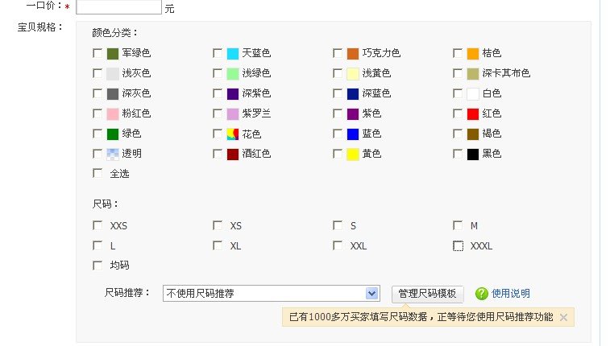Click the 透明 transparent checkered swatch
The height and width of the screenshot is (346, 610).
113,154
